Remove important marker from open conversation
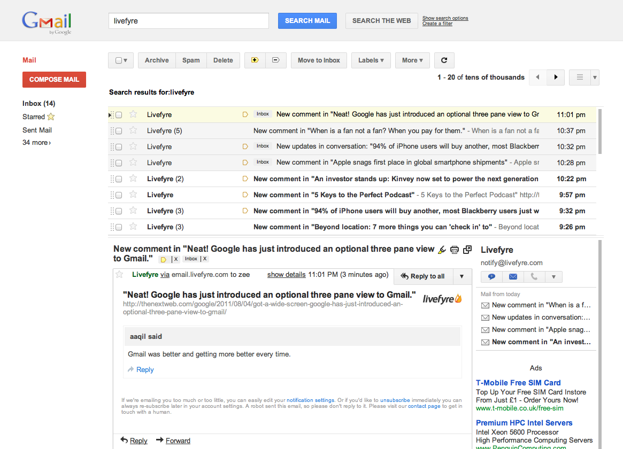The height and width of the screenshot is (449, 623). (175, 259)
